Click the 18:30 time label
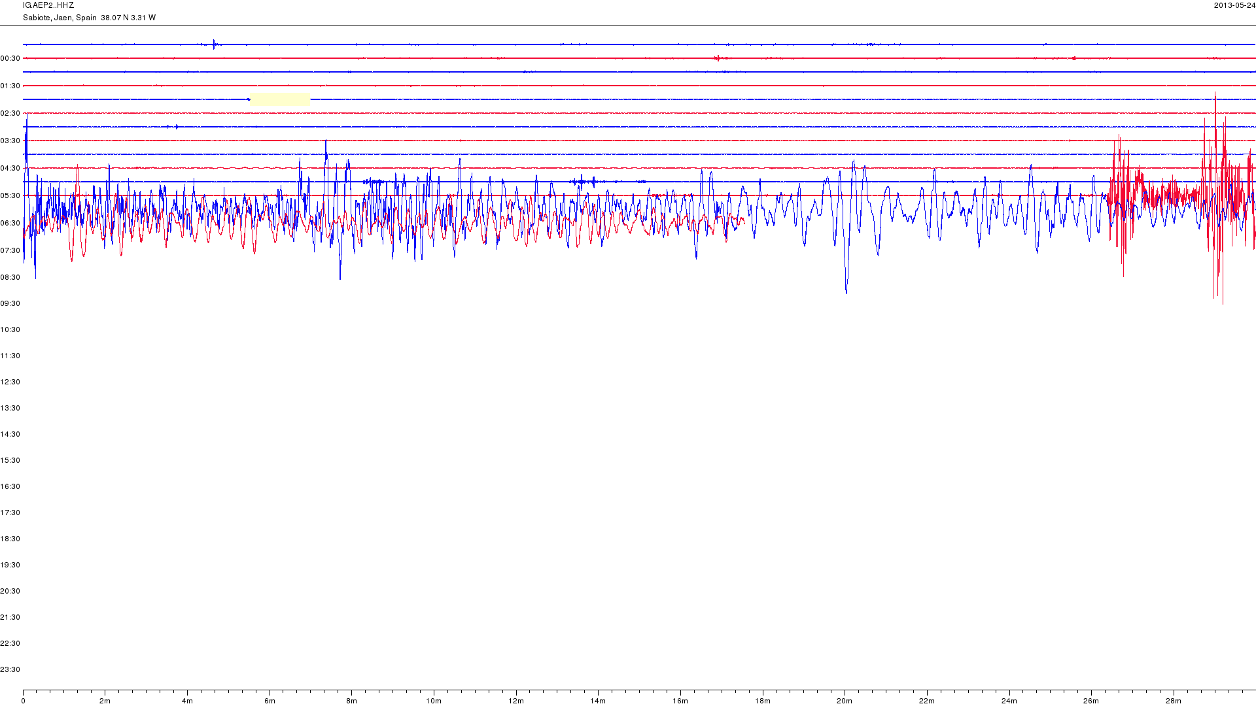Image resolution: width=1256 pixels, height=706 pixels. 10,539
